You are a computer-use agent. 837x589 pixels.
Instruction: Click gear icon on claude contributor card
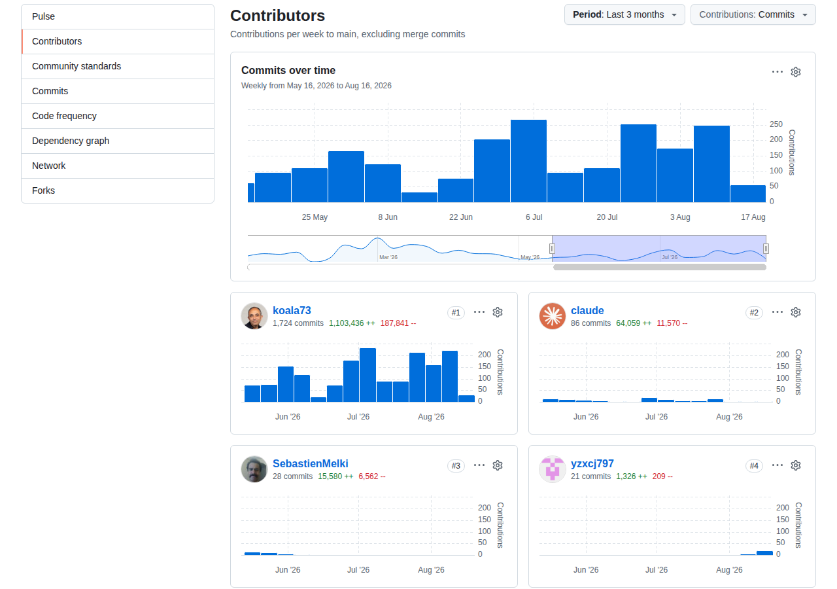tap(796, 312)
